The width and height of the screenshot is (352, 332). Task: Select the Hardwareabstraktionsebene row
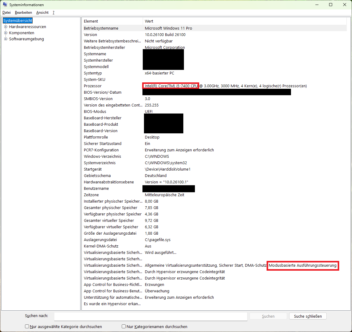pos(214,182)
